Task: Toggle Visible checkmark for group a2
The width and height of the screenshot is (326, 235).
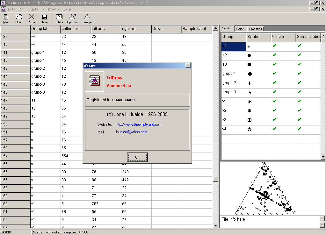Action: pyautogui.click(x=275, y=55)
